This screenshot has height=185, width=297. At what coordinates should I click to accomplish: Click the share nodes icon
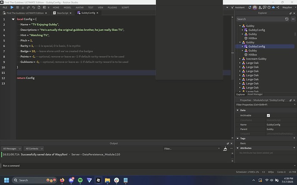pyautogui.click(x=278, y=7)
